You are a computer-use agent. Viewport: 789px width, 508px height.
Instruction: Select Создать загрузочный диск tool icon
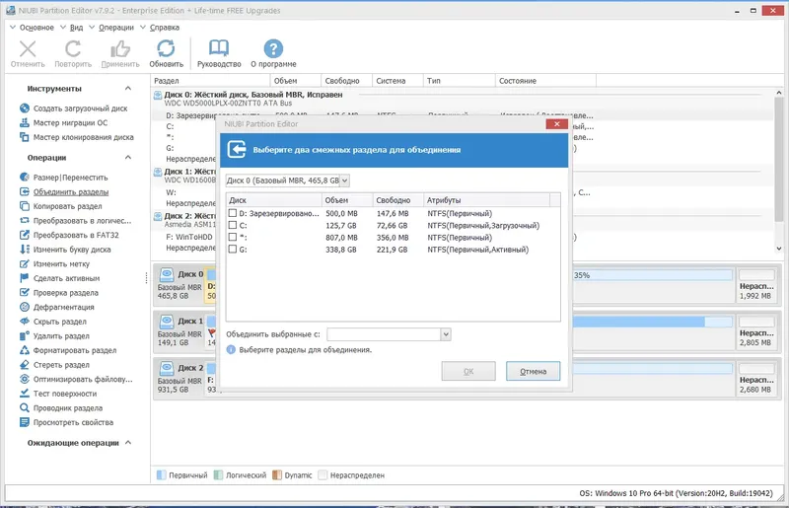pos(25,109)
